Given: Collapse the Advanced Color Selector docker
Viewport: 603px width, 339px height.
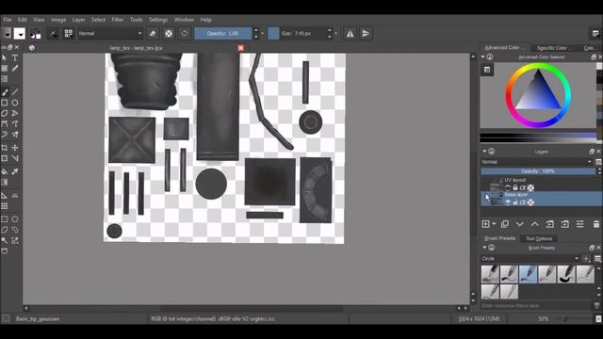Looking at the screenshot, I should (483, 56).
